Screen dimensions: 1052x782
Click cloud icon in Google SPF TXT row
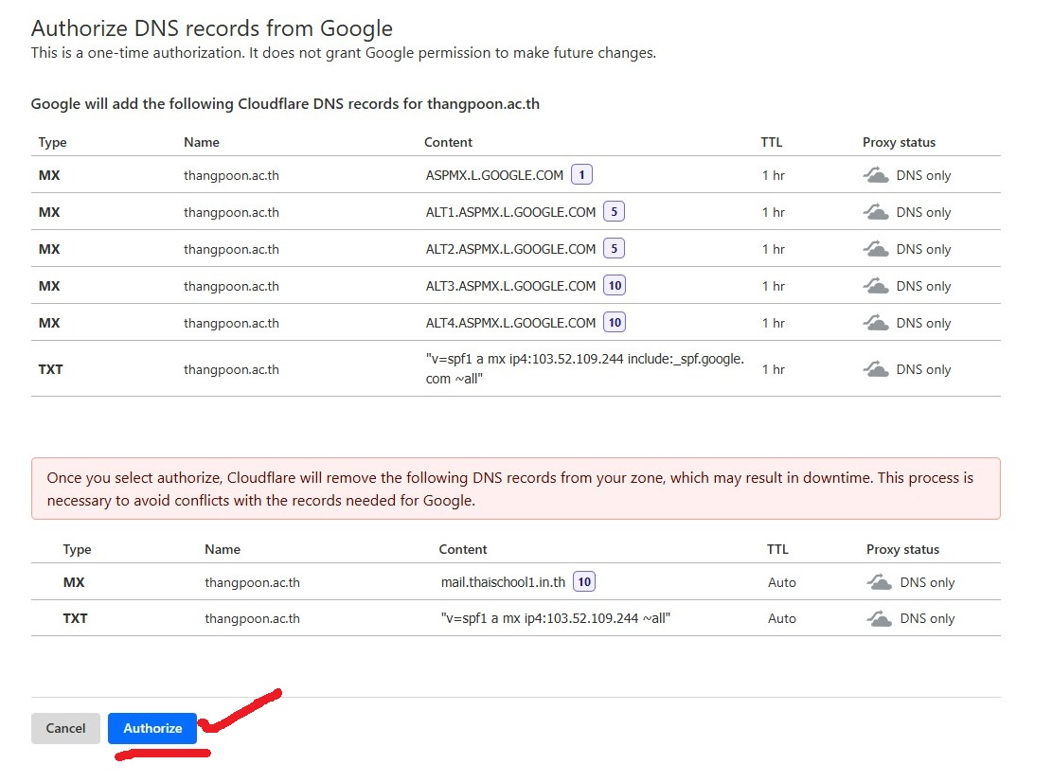point(876,369)
